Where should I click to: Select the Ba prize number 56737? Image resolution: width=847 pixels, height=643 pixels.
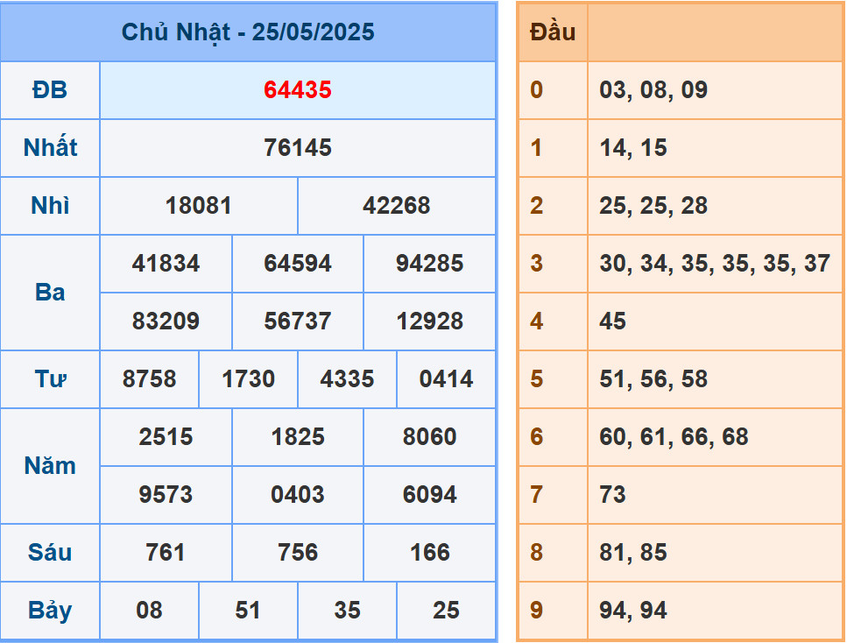coord(298,321)
